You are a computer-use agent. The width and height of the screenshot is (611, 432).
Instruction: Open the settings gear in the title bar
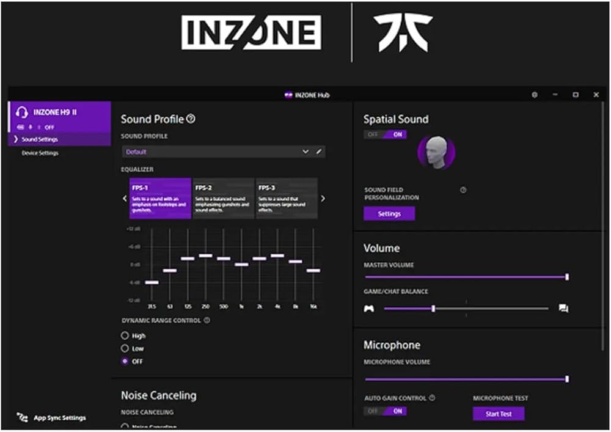click(x=535, y=95)
